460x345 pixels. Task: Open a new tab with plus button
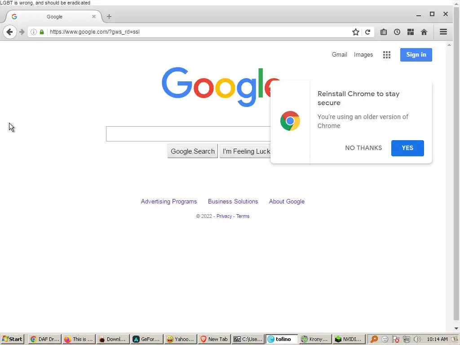[109, 17]
